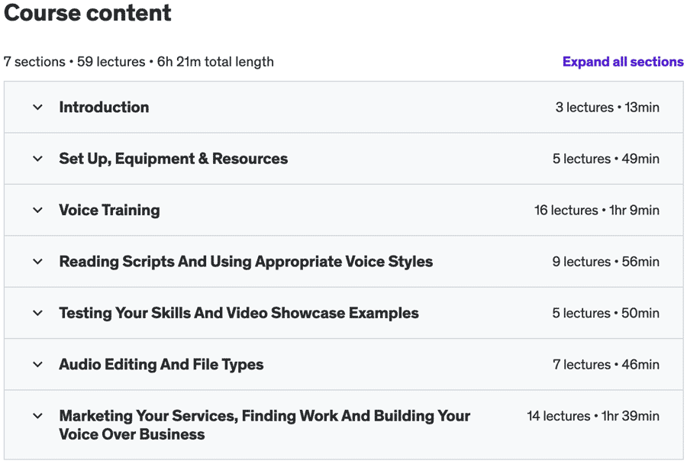Expand Marketing Your Services section chevron

[37, 416]
